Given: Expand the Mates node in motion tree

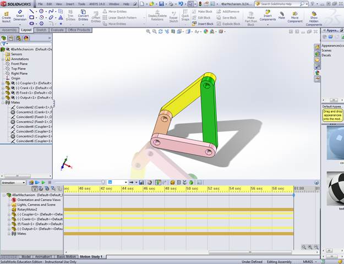Looking at the screenshot, I should pos(9,234).
